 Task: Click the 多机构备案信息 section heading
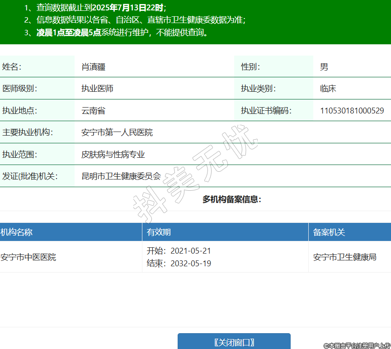[x=231, y=199]
